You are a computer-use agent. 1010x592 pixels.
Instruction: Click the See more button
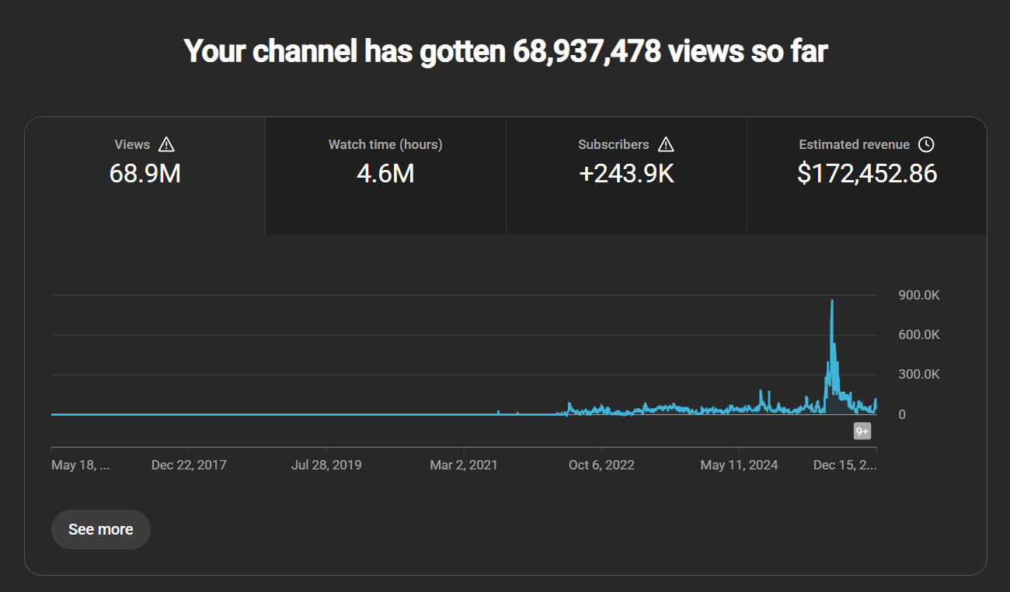point(101,529)
